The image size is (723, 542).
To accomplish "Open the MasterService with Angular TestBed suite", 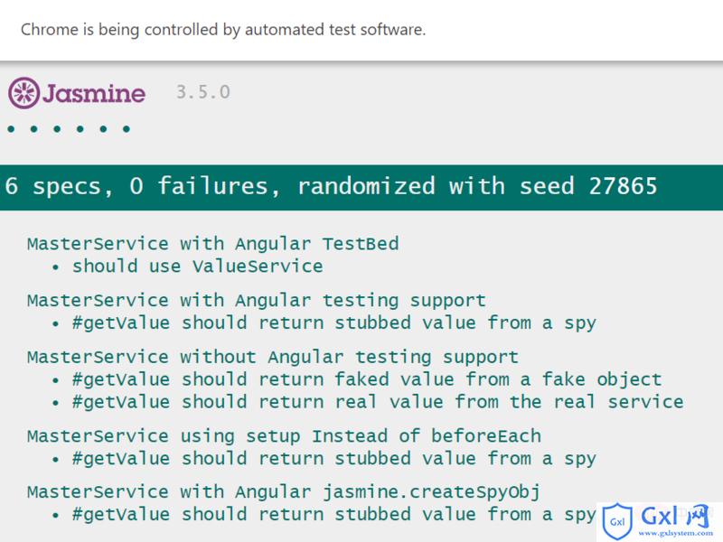I will 212,244.
